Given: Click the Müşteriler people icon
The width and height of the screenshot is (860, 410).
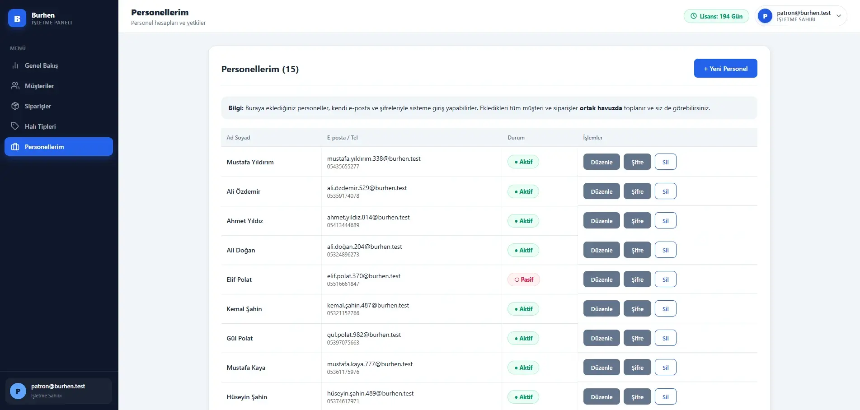Looking at the screenshot, I should [15, 86].
